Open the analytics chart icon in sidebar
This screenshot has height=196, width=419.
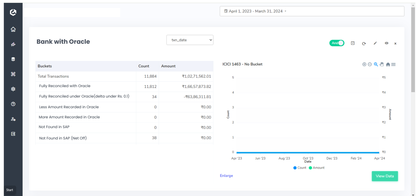(13, 44)
